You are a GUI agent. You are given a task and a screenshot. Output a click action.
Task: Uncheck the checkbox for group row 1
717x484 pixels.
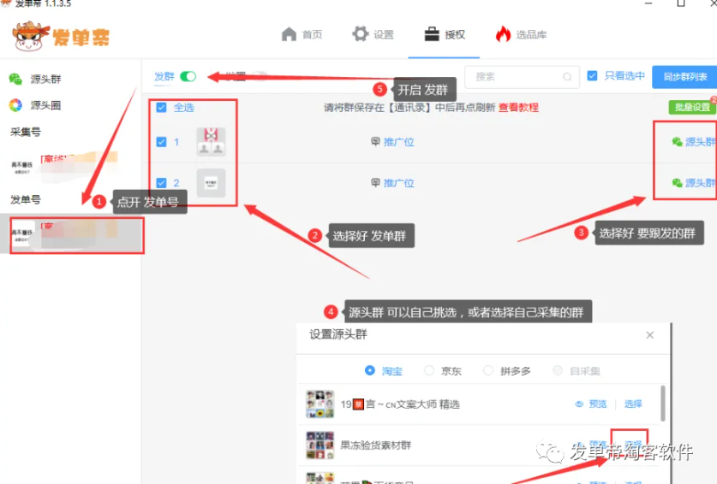pyautogui.click(x=161, y=142)
